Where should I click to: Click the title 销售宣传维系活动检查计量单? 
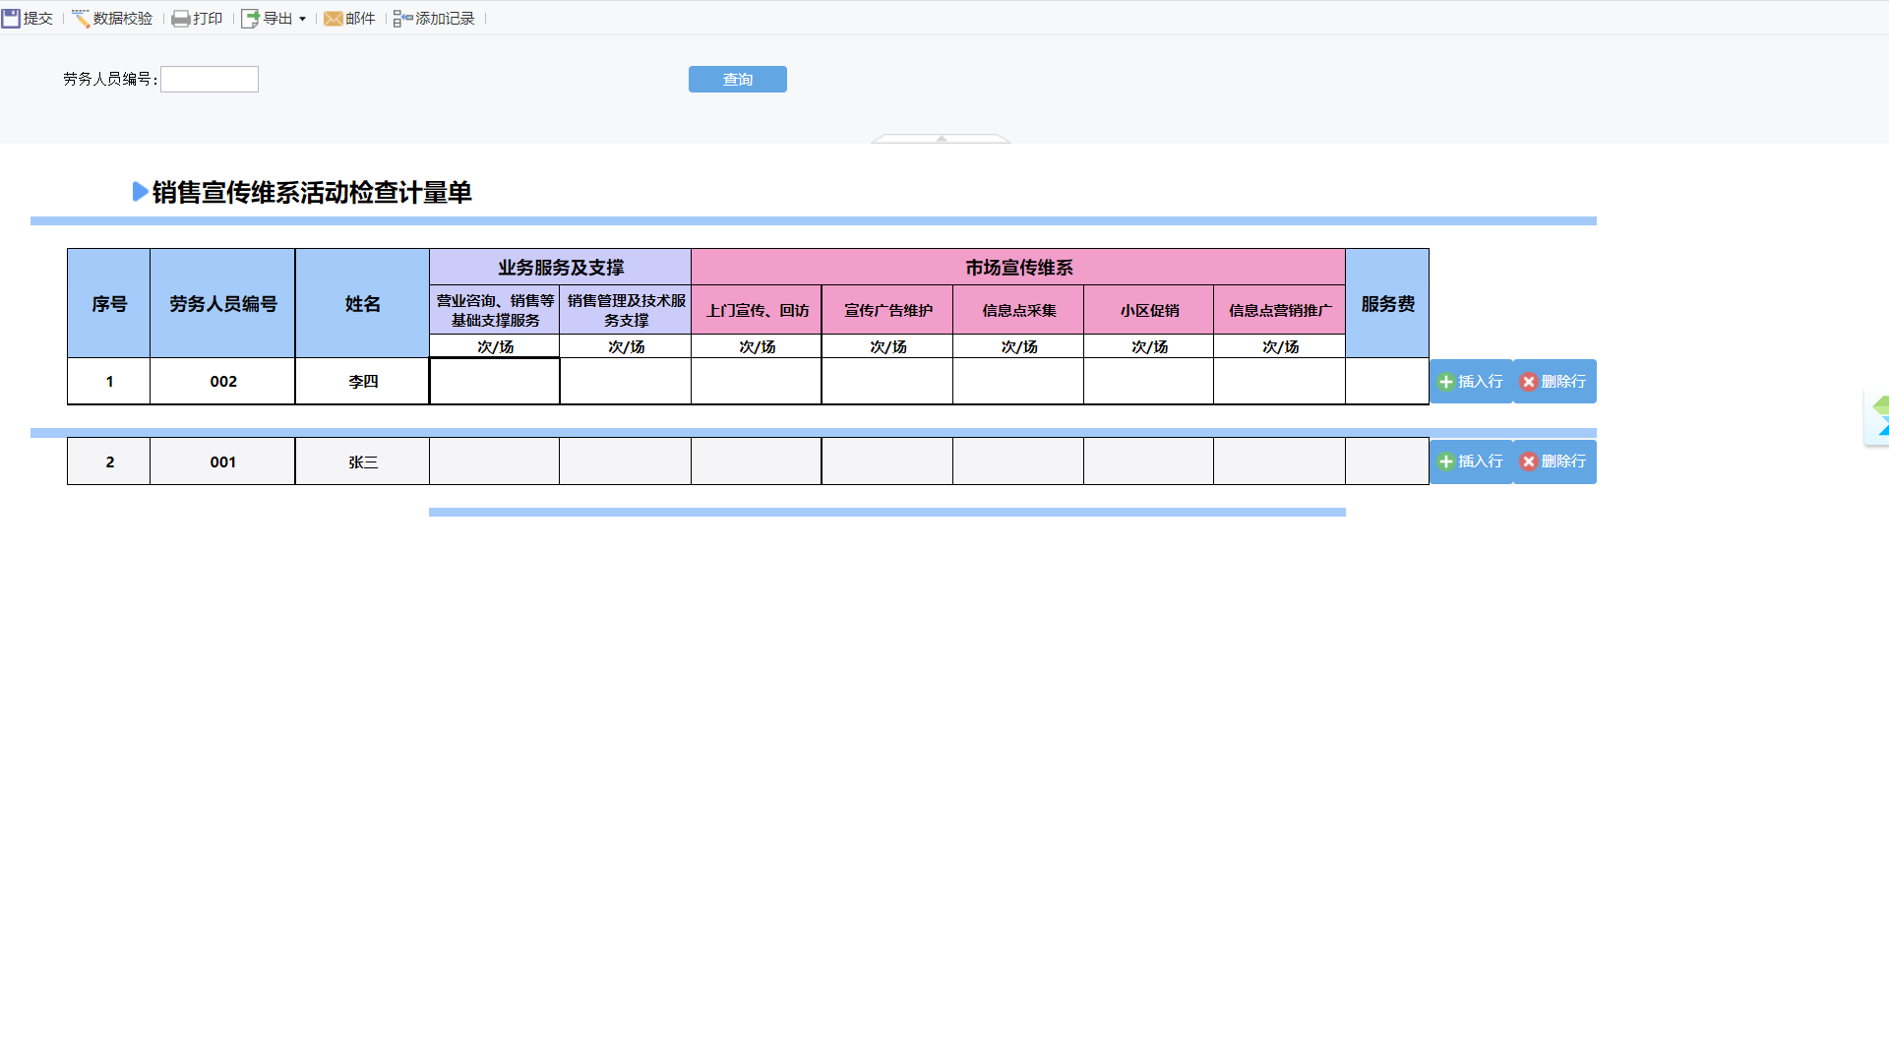tap(312, 193)
